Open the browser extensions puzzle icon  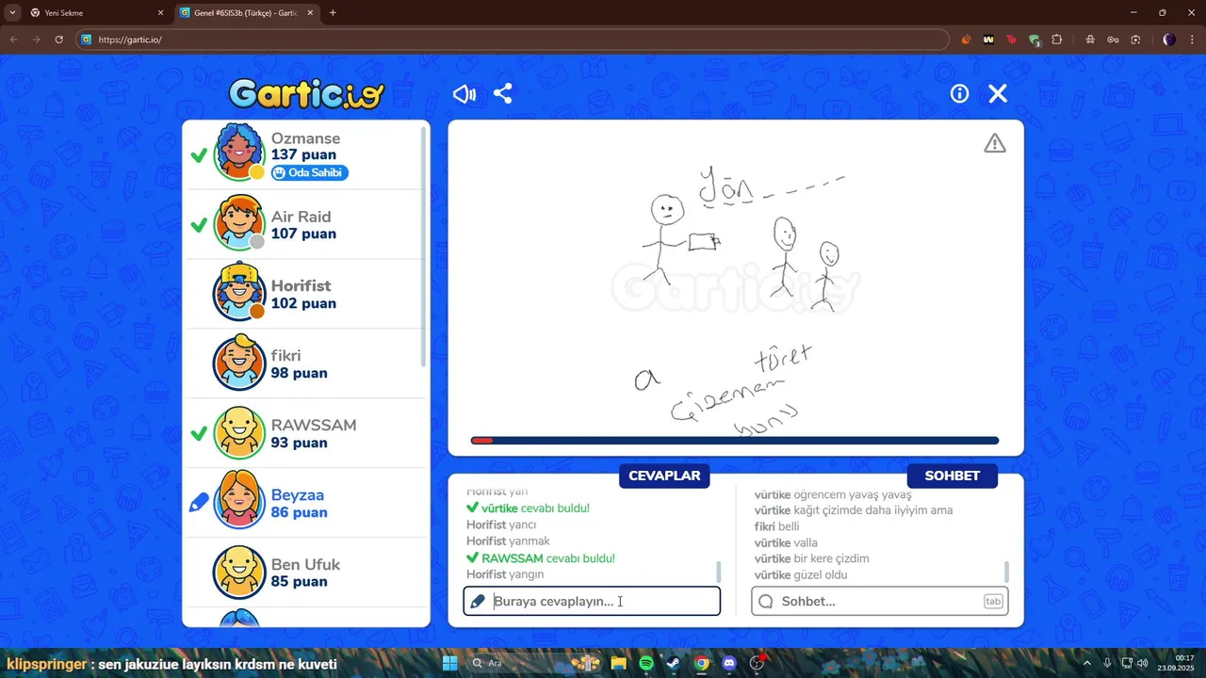click(x=1056, y=40)
